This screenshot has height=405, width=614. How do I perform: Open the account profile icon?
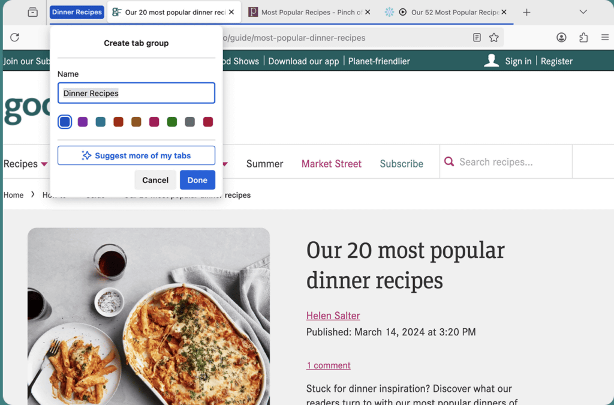click(x=561, y=37)
